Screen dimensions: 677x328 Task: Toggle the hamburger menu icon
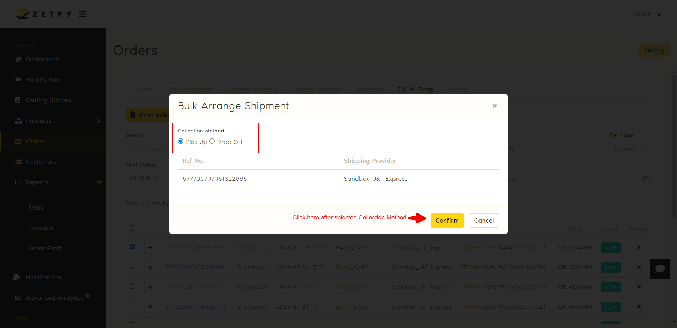click(83, 14)
